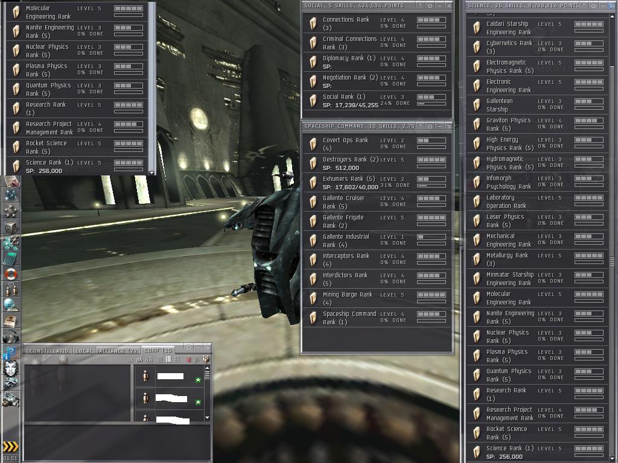Switch to Local chat tab
618x463 pixels.
coord(84,350)
